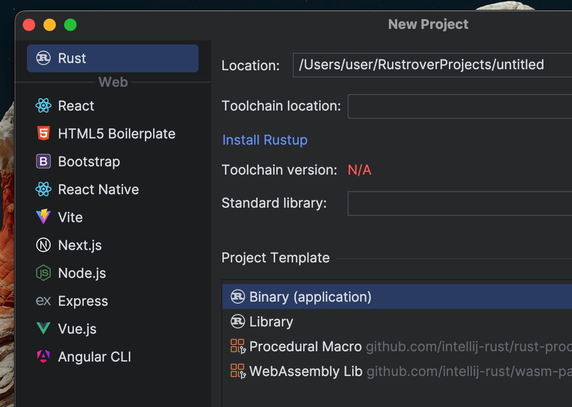Click the Location path field
Screen dimensions: 572x407
(432, 65)
